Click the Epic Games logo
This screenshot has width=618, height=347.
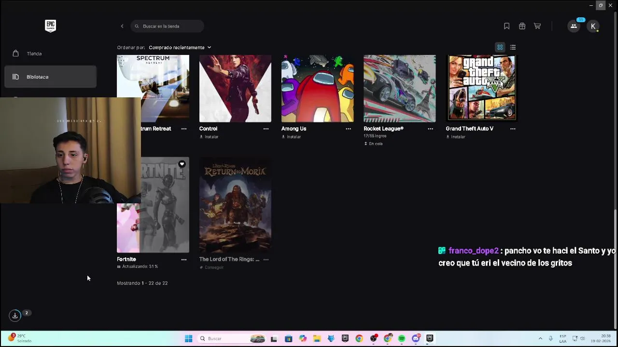coord(50,26)
